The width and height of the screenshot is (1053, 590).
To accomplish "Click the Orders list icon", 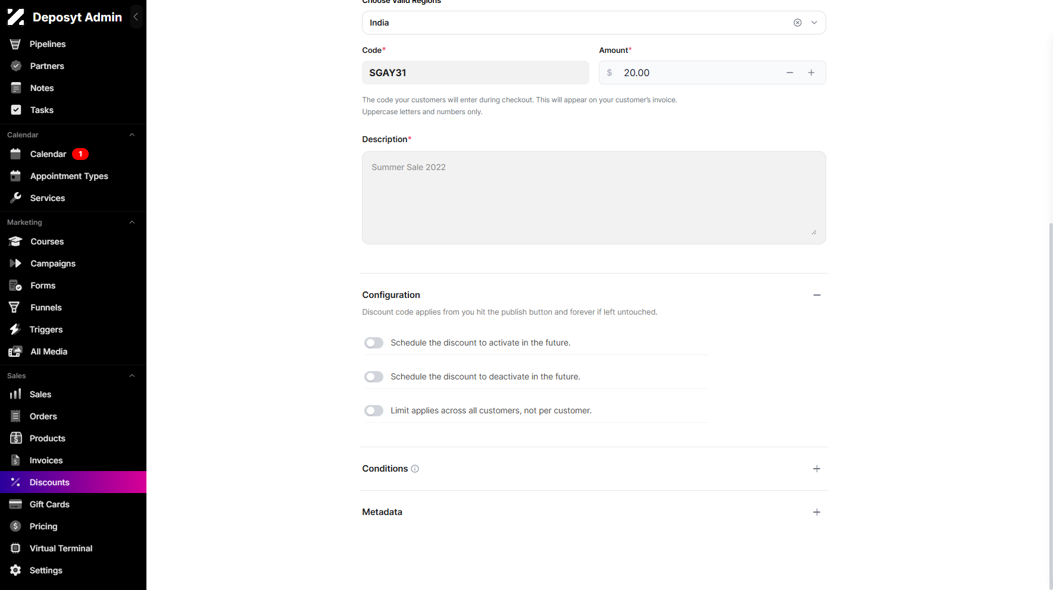I will (15, 416).
